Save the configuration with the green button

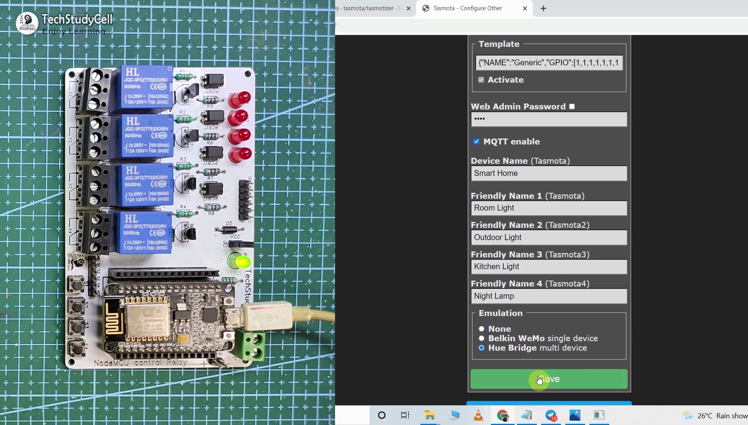click(x=549, y=379)
